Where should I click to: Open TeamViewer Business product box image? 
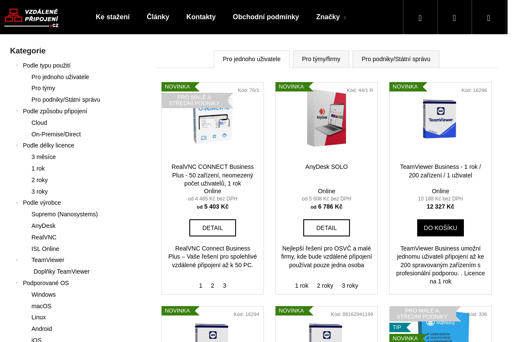click(x=440, y=119)
